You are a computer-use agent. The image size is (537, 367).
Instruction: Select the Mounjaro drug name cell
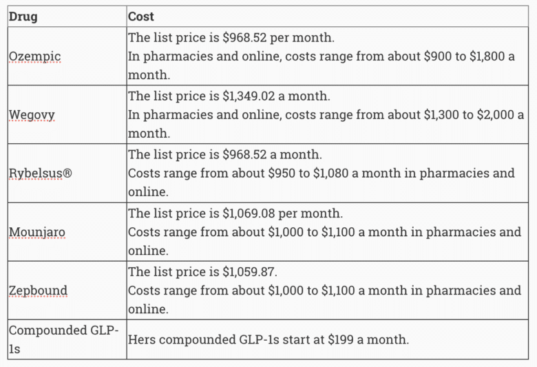[37, 232]
